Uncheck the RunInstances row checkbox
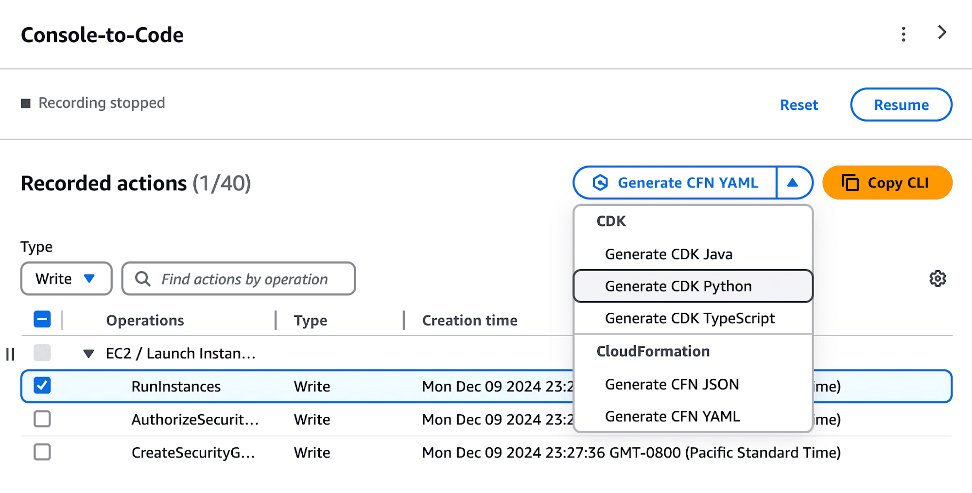The image size is (972, 493). tap(42, 386)
